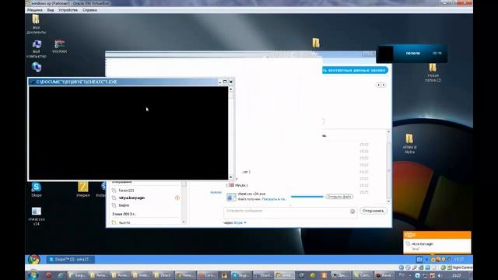The image size is (498, 280).
Task: Open the Справка menu
Action: tap(89, 10)
